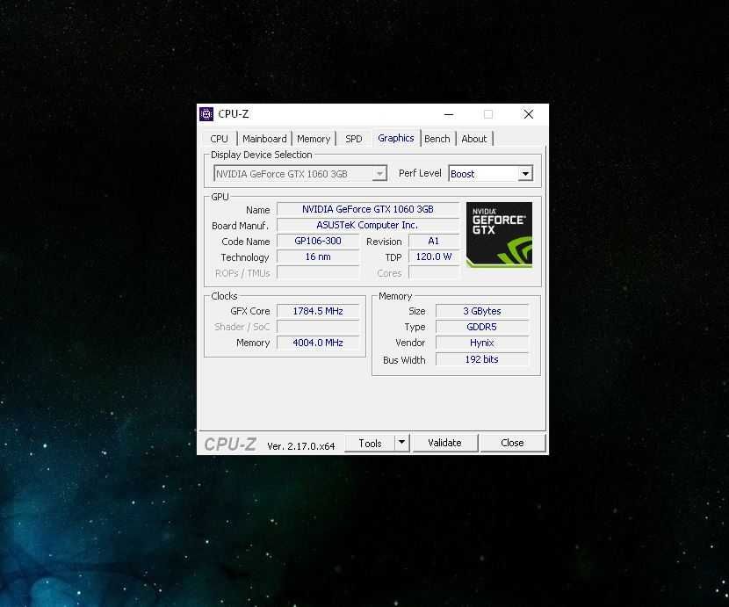
Task: Click the ASUSTeK Computer Inc. value
Action: click(368, 225)
